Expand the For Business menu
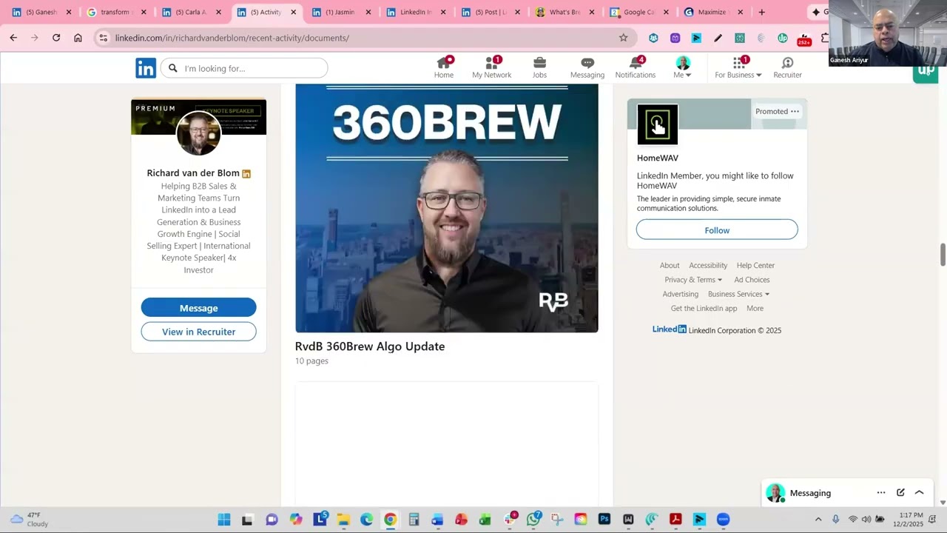 [738, 68]
